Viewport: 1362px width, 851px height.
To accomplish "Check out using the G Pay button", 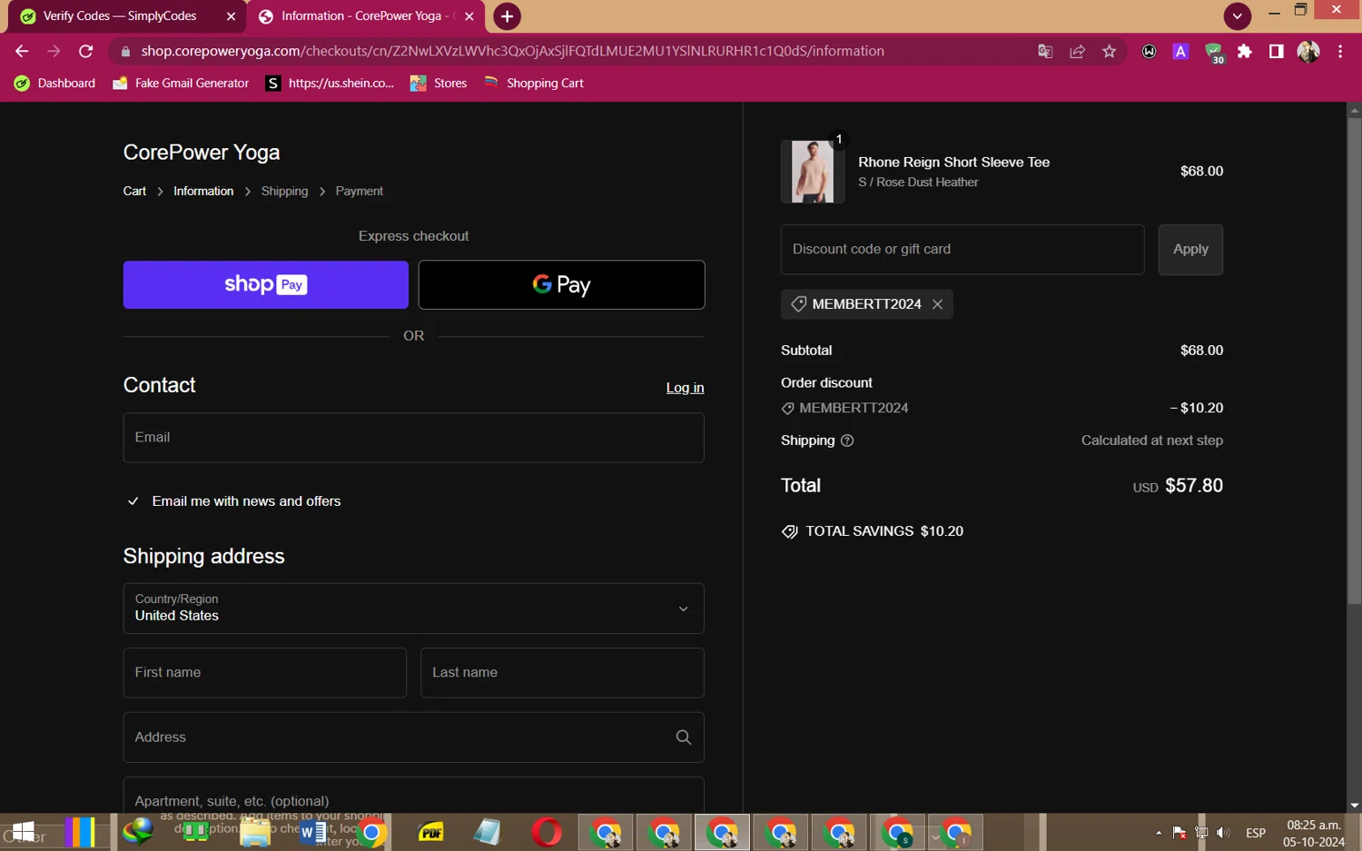I will (561, 285).
